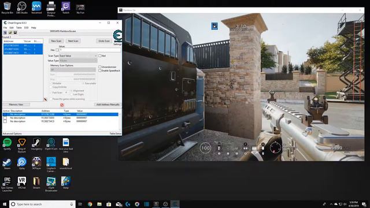Open Task View on the taskbar
Image resolution: width=370 pixels, height=208 pixels.
[x=80, y=204]
